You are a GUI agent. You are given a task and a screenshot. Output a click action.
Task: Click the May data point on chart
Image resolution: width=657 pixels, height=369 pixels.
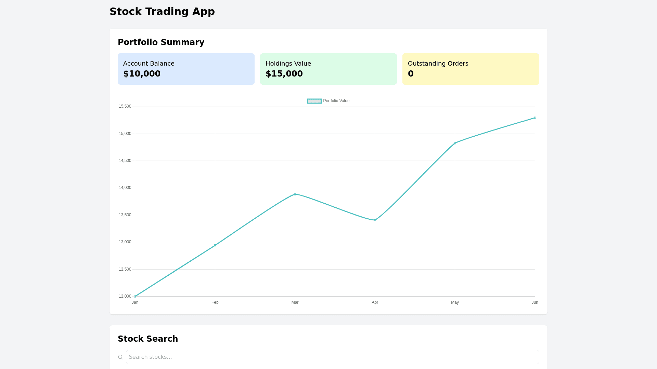coord(455,143)
